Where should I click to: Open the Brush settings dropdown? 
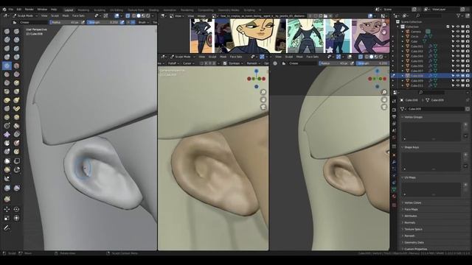click(143, 22)
